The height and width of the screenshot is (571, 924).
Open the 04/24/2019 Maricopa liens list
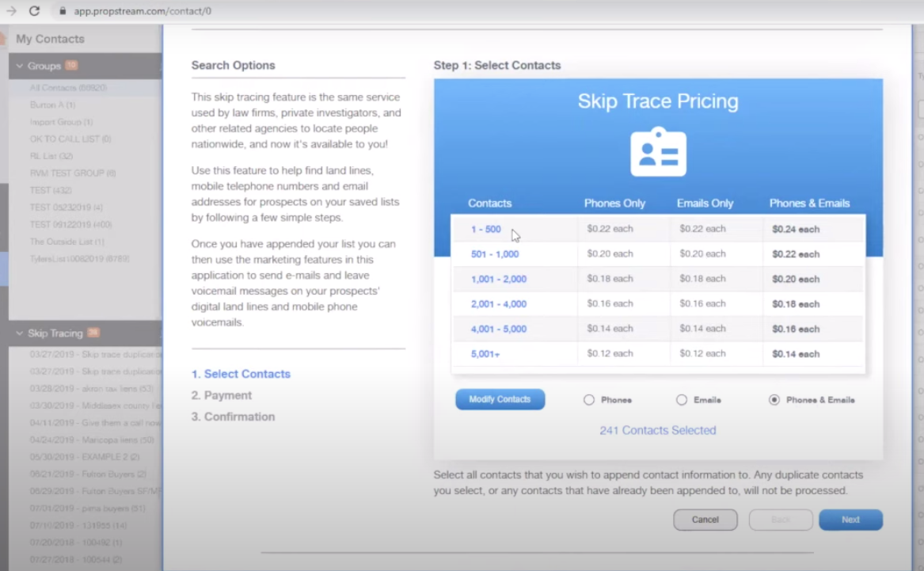(x=92, y=440)
